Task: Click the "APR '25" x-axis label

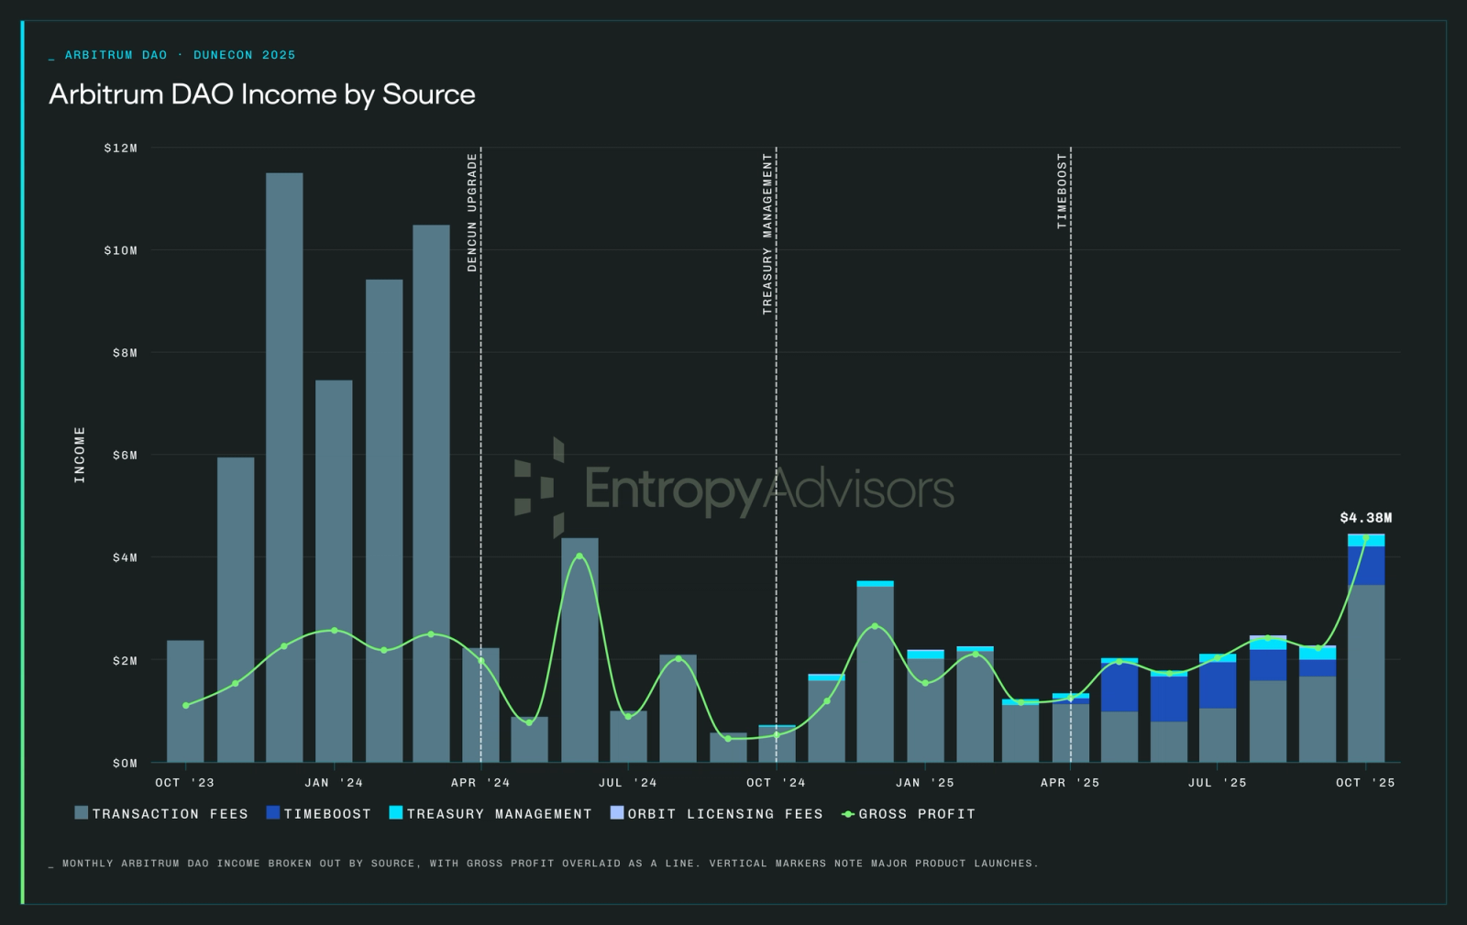Action: coord(1070,783)
